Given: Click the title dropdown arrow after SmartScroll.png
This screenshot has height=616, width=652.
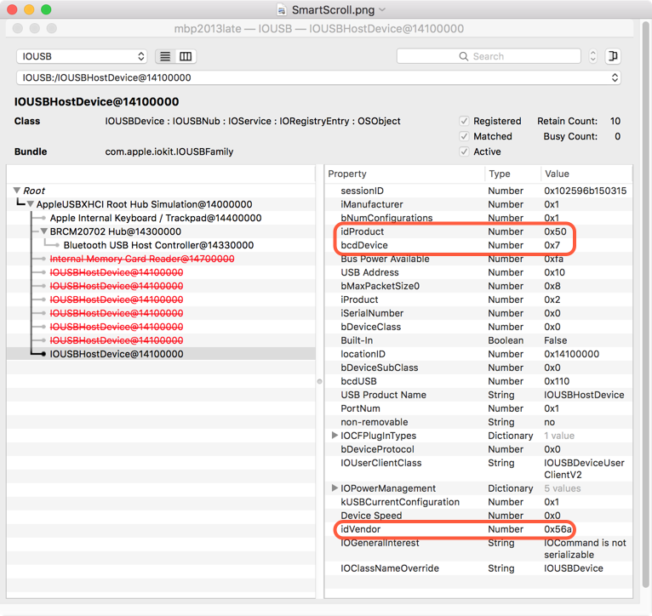Looking at the screenshot, I should pos(382,9).
